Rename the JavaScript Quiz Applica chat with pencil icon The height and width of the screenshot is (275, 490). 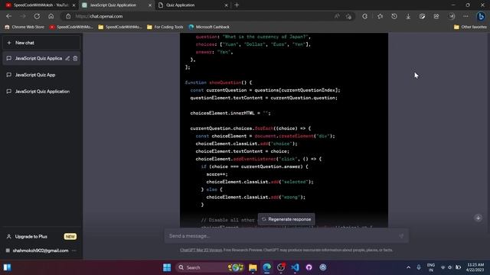[x=67, y=58]
